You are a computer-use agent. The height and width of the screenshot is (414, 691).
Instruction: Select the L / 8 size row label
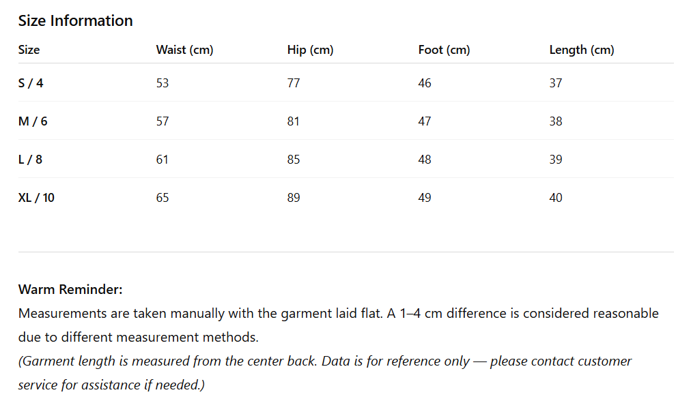[x=31, y=160]
